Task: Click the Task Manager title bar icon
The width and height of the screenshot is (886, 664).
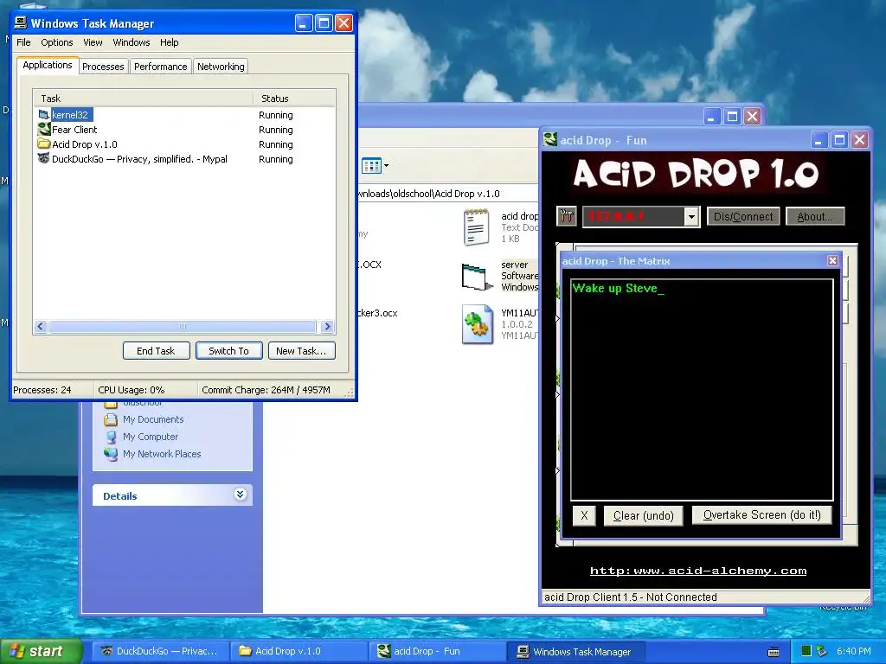Action: point(21,22)
